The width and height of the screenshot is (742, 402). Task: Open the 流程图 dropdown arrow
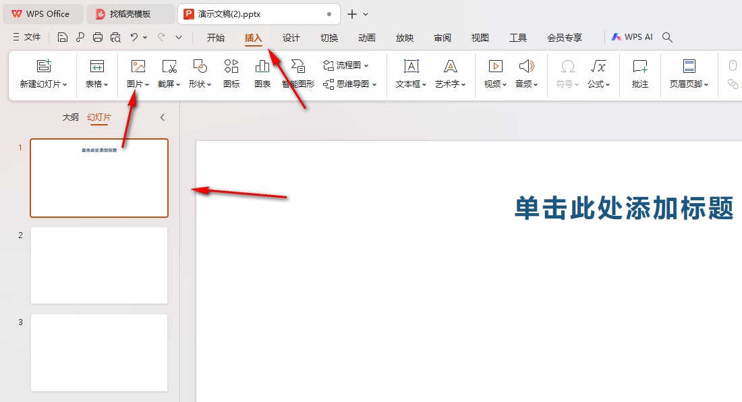point(366,65)
